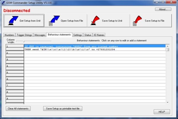Screen dimensions: 178x119
Task: Switch to the Numbers tab
Action: point(9,35)
